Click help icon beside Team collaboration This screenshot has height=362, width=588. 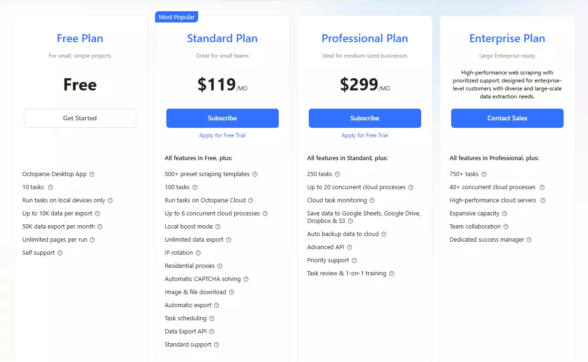point(506,227)
